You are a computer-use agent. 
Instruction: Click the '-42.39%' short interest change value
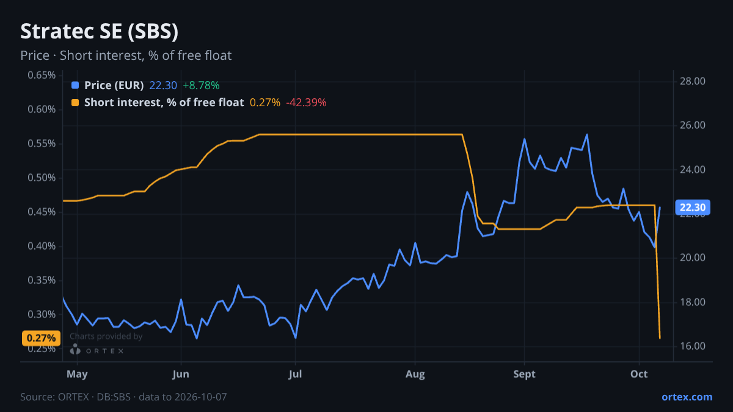[x=306, y=103]
